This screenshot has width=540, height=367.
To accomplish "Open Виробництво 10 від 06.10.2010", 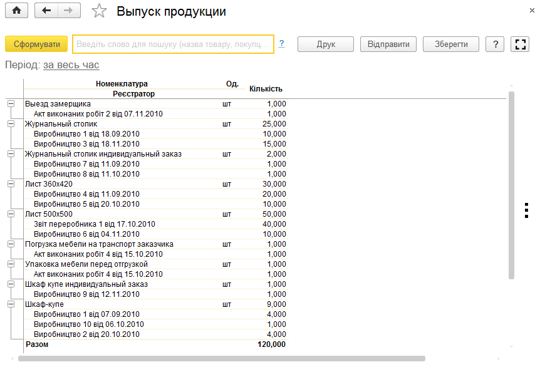I will (x=89, y=324).
